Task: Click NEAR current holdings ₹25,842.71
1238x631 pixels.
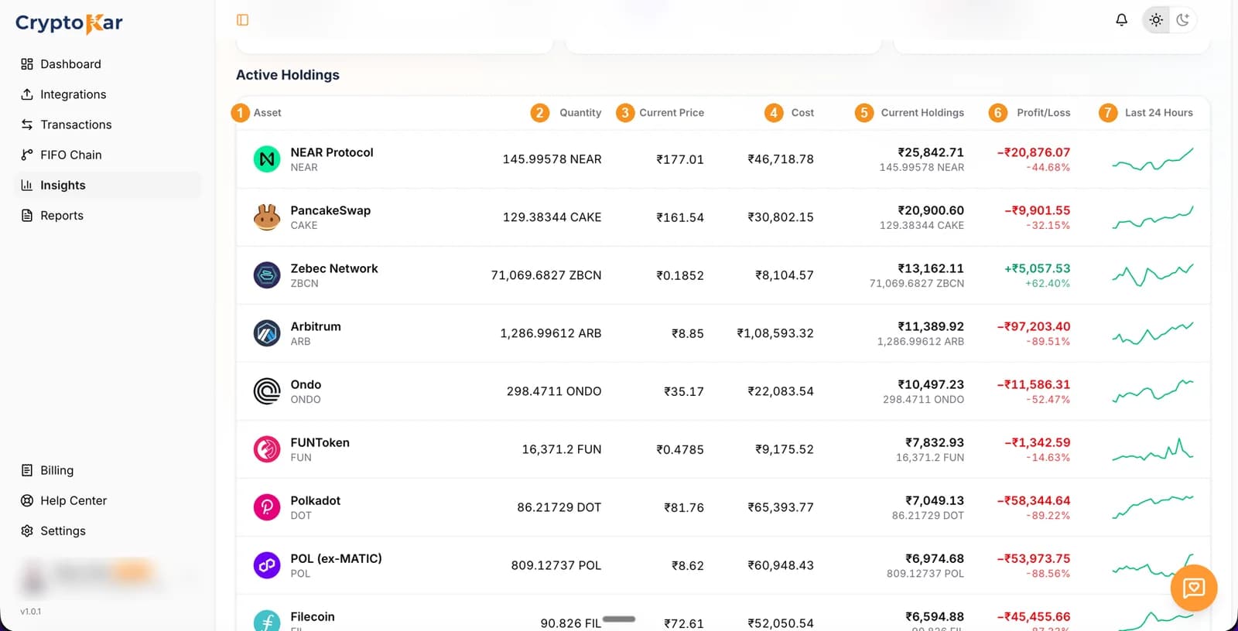Action: coord(931,152)
